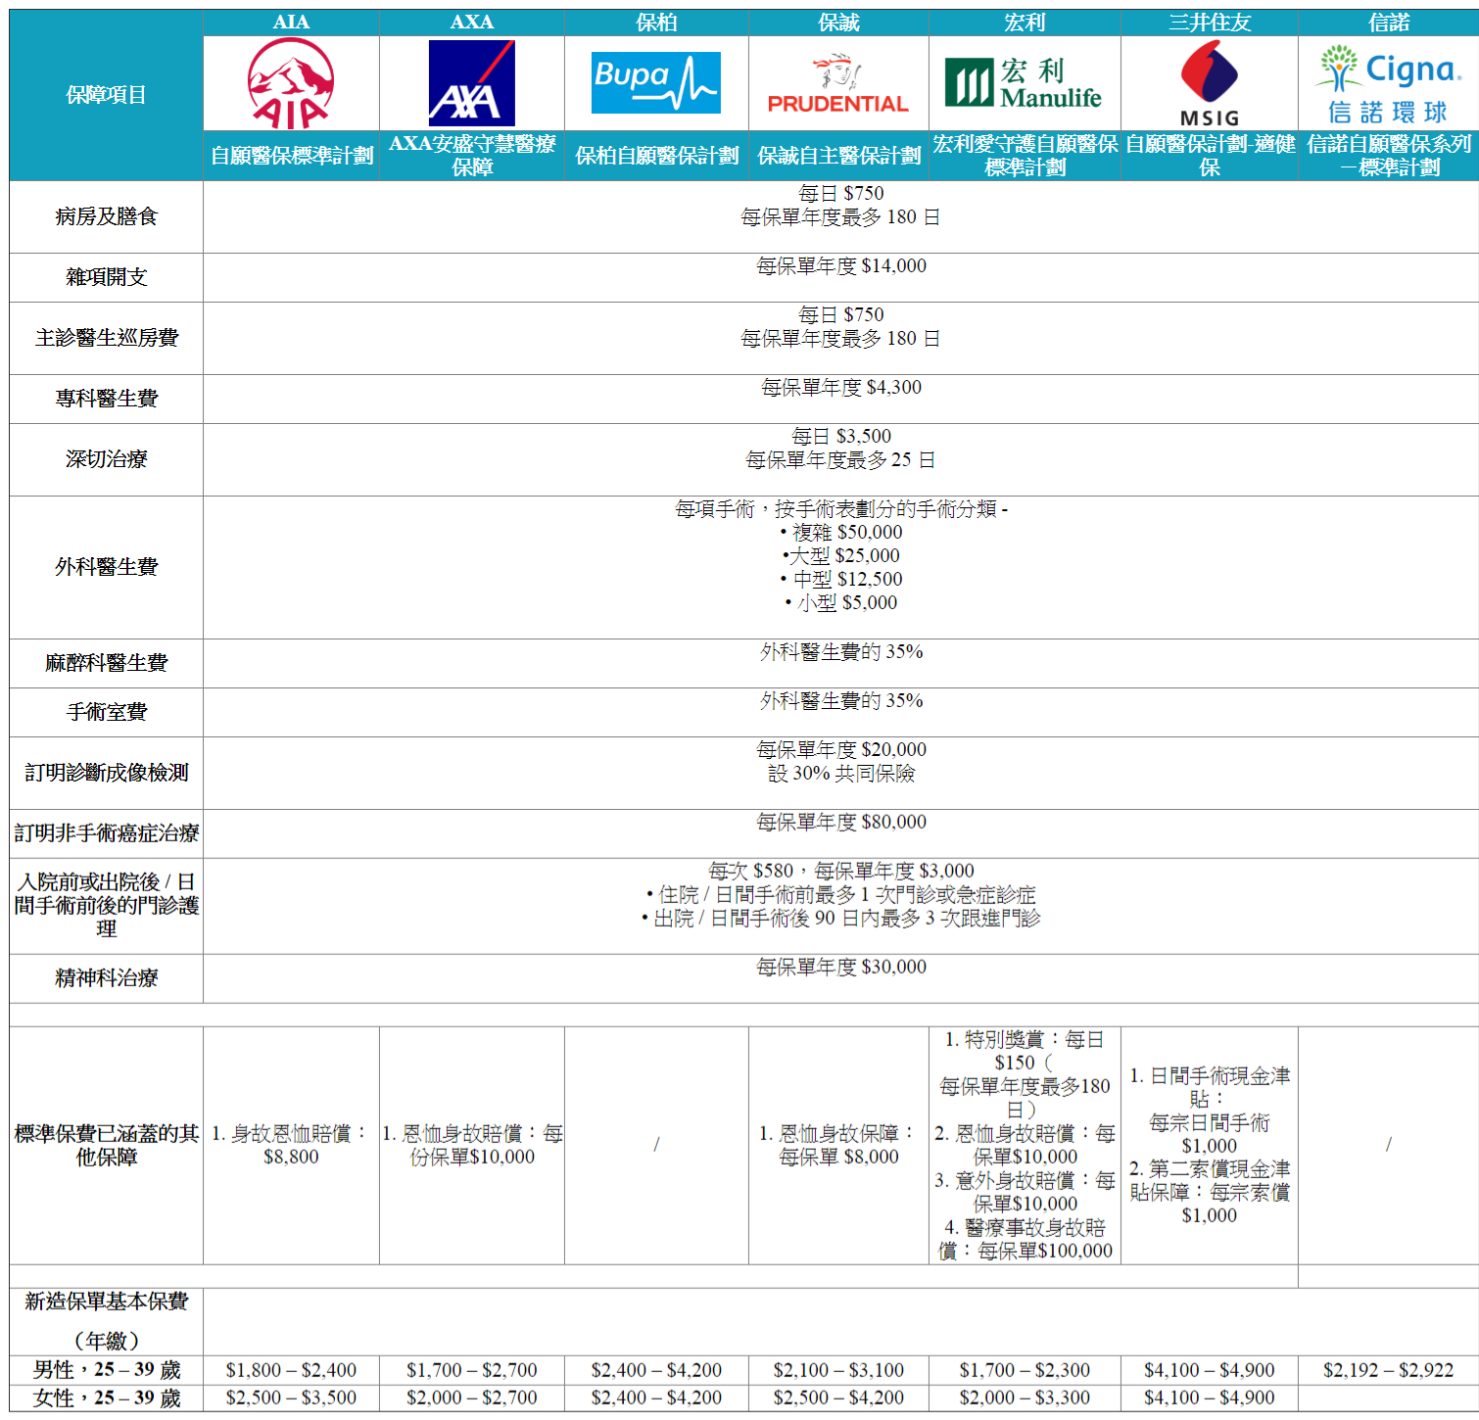Select the 病房及膳食 row label

106,216
